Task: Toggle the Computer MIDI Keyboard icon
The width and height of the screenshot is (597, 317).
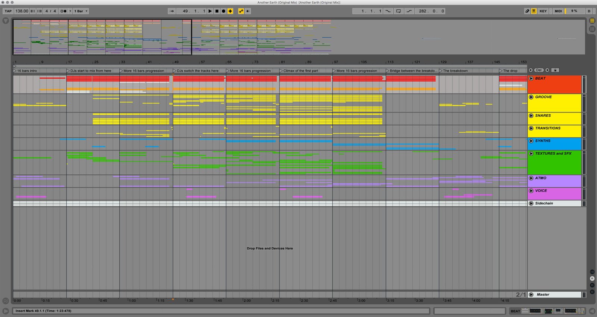Action: [534, 11]
